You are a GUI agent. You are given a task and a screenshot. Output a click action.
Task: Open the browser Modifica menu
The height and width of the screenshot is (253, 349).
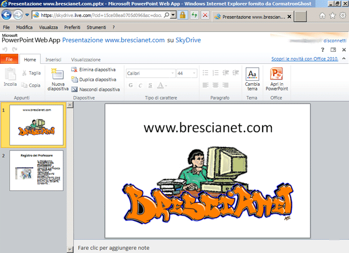coord(24,27)
